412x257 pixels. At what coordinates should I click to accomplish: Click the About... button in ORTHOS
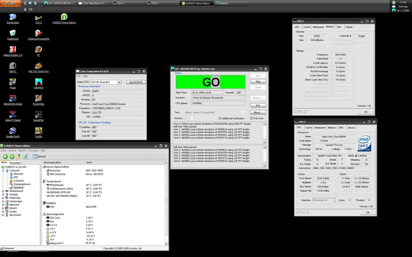[258, 112]
